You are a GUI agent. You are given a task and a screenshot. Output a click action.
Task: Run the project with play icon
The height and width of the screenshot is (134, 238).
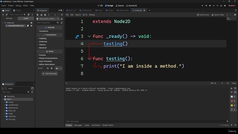[x=202, y=6]
